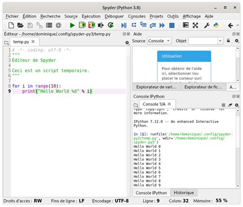The height and width of the screenshot is (207, 243).
Task: Close the temp.py tab
Action: pos(33,42)
